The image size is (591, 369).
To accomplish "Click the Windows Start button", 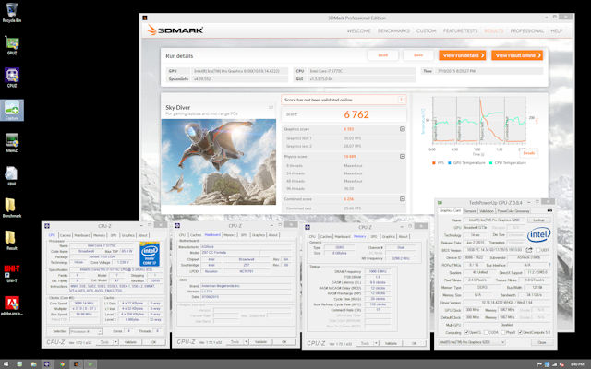I will tap(6, 364).
